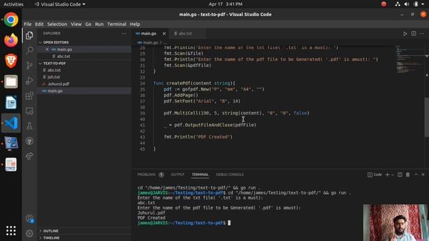Viewport: 429px width, 241px height.
Task: Open editor More Actions ellipsis
Action: coord(422,33)
